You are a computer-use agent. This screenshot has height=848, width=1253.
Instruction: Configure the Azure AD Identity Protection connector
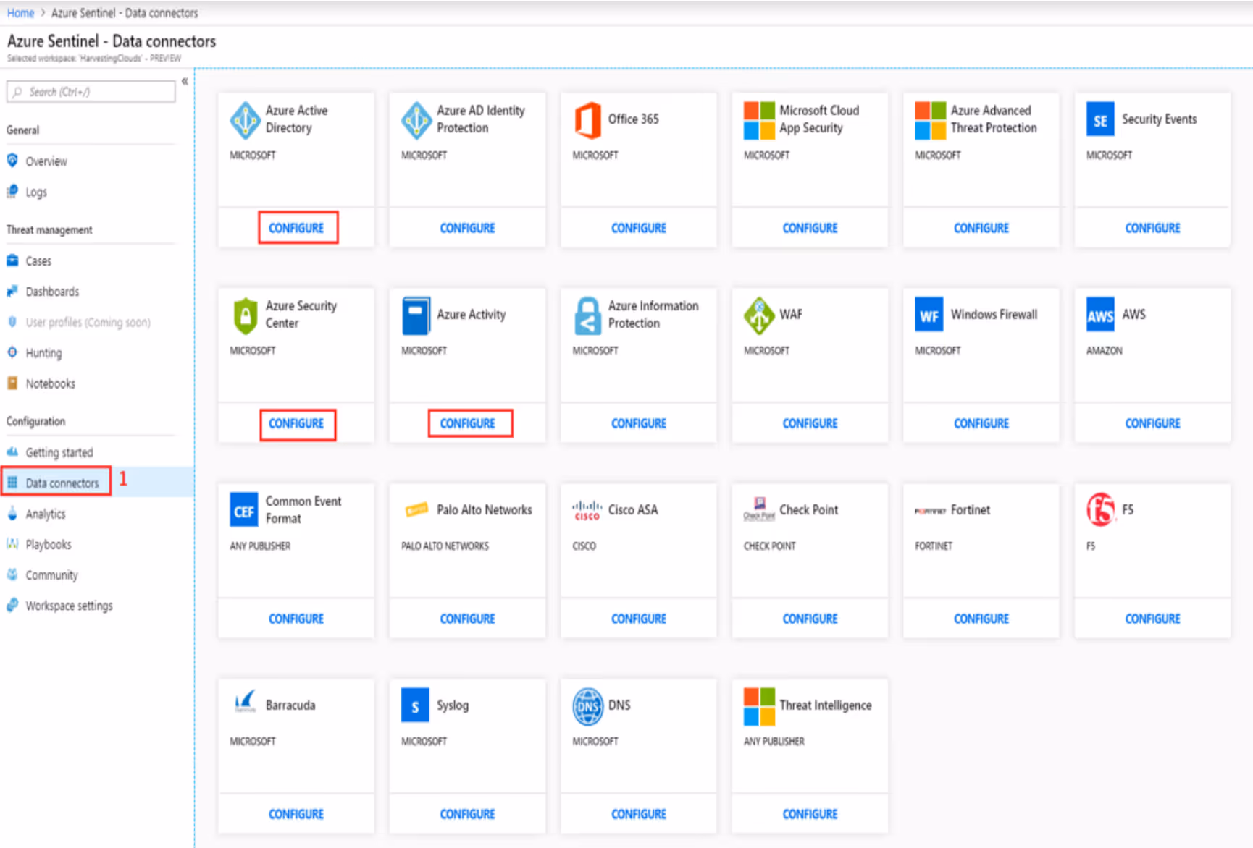point(468,228)
